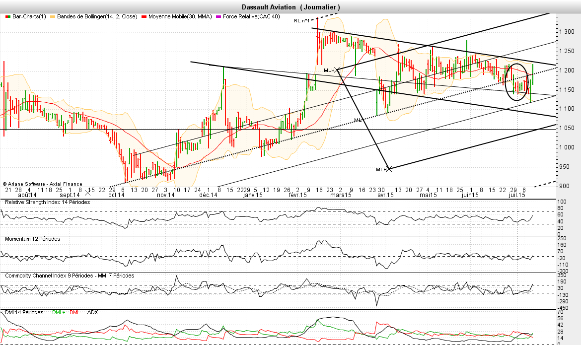581x345 pixels.
Task: Click '© Ariane Software - Axial Finance' credit
Action: point(43,184)
